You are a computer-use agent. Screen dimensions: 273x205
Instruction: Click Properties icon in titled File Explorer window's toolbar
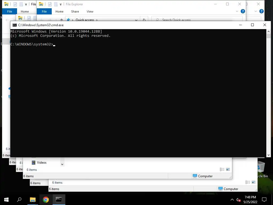pyautogui.click(x=50, y=4)
